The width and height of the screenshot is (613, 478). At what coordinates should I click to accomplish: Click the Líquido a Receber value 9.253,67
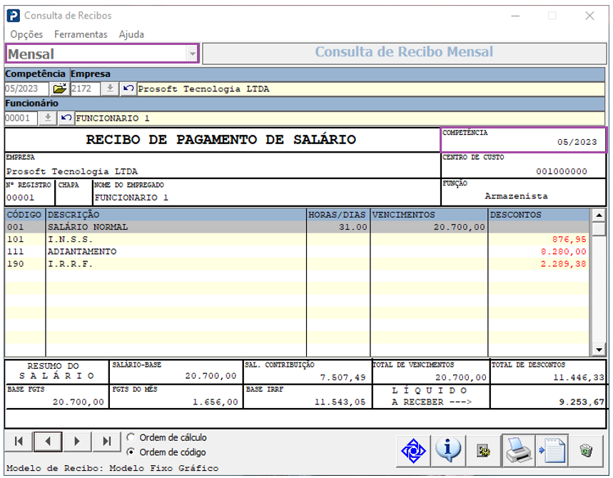582,402
